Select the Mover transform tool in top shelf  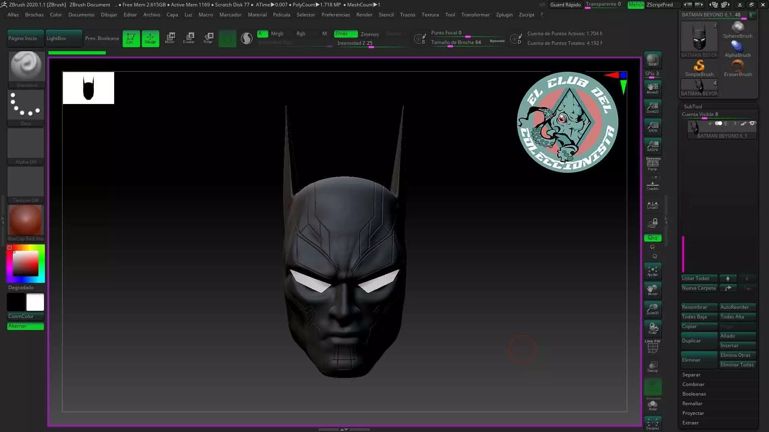click(x=170, y=38)
